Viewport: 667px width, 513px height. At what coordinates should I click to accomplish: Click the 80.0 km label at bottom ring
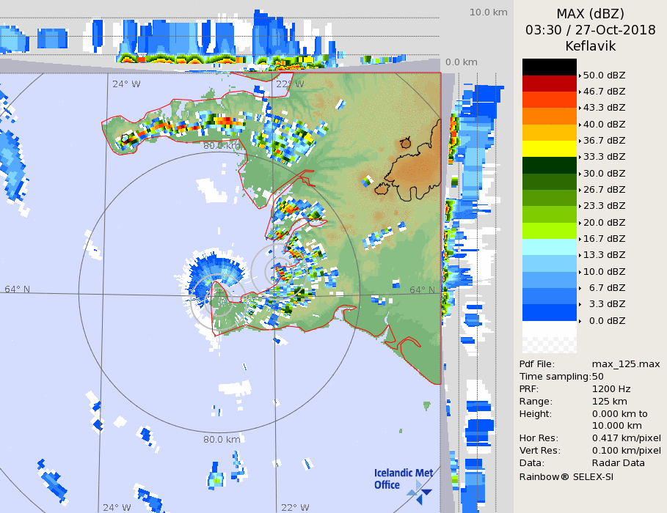point(222,440)
